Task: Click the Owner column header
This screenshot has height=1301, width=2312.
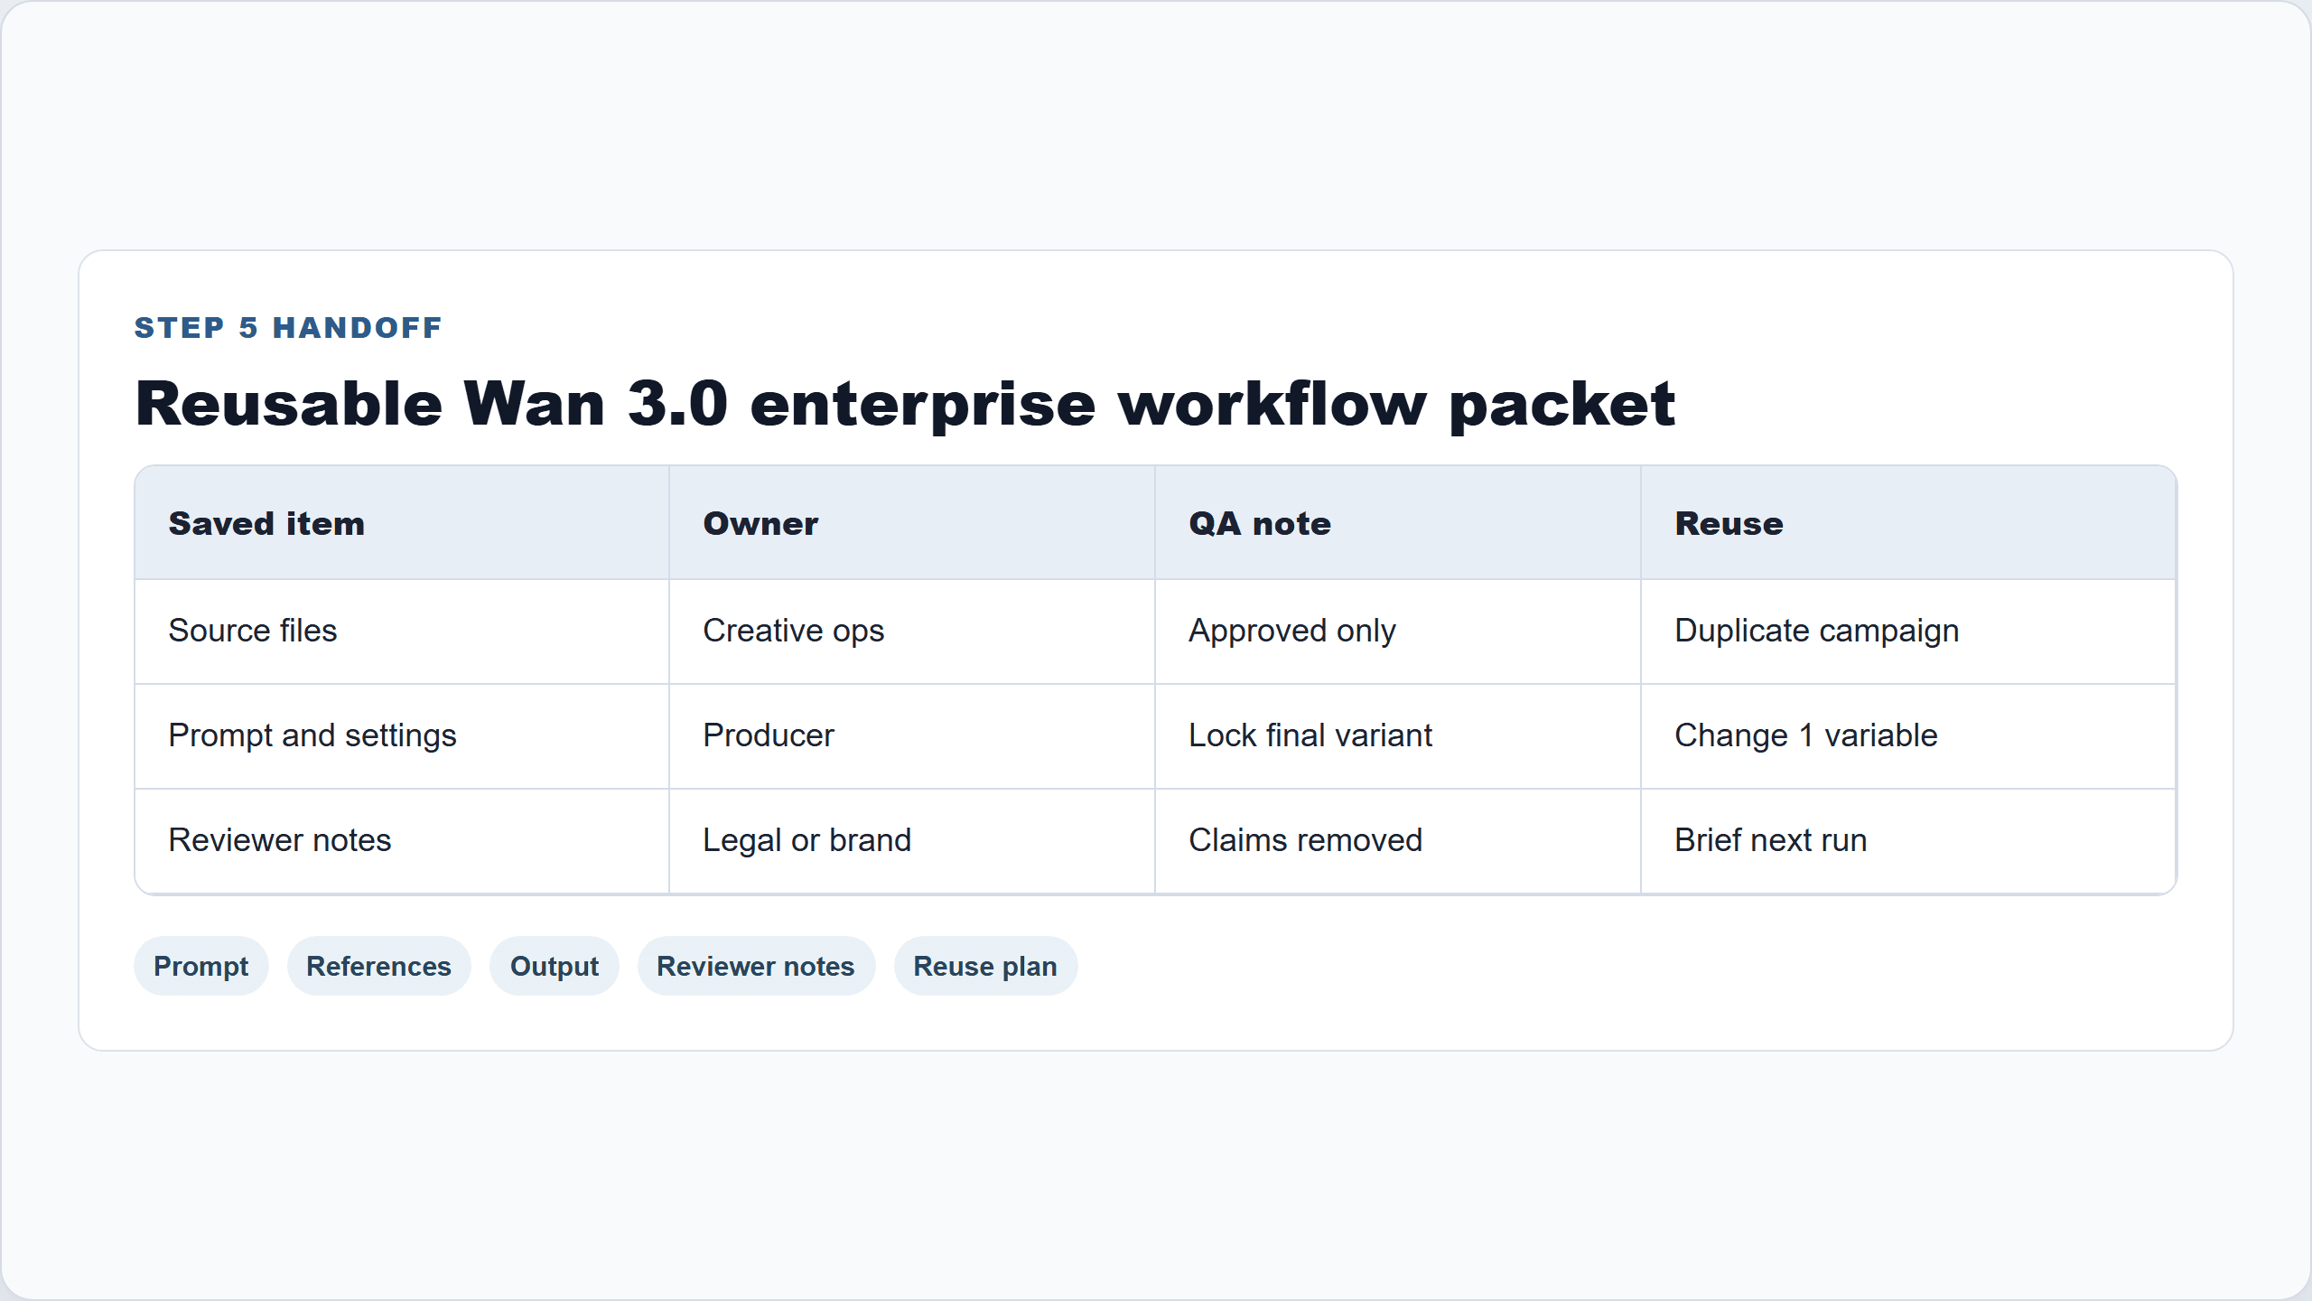Action: pos(911,523)
